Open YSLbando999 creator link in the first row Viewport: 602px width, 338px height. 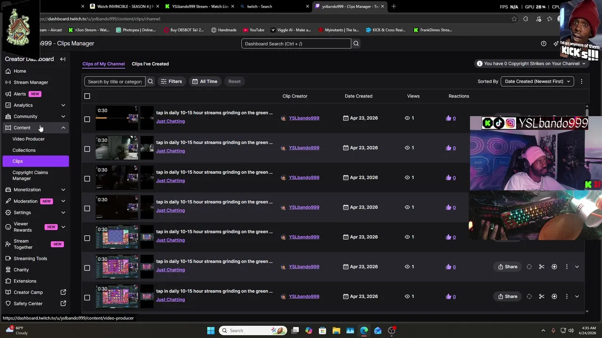click(x=304, y=118)
